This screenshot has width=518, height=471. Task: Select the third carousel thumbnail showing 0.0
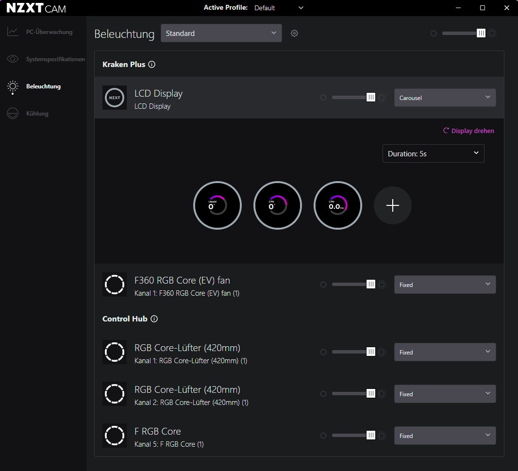click(x=337, y=205)
